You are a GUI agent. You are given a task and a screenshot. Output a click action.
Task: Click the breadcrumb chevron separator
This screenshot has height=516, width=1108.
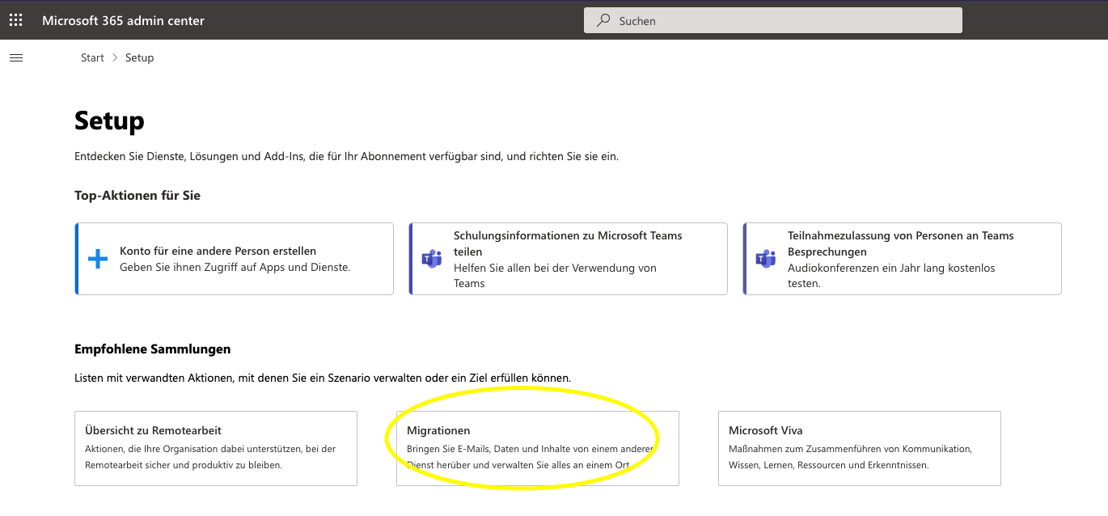pos(115,57)
